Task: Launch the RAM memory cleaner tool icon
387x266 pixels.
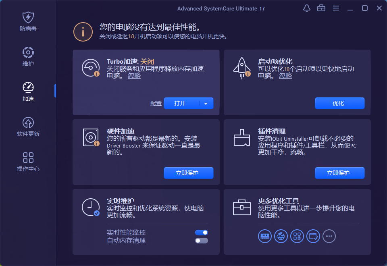Action: point(265,236)
